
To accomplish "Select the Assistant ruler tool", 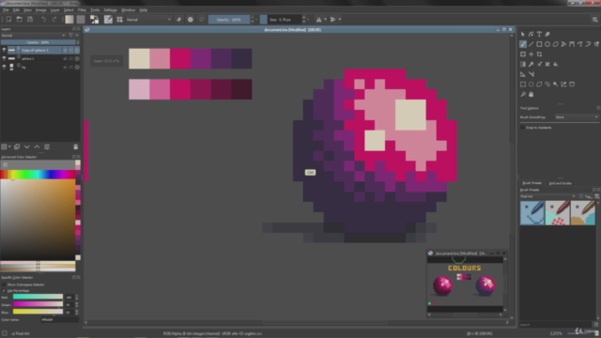I will 523,74.
